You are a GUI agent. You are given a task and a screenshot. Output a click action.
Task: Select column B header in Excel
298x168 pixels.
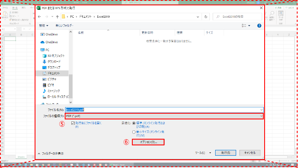(x=21, y=35)
